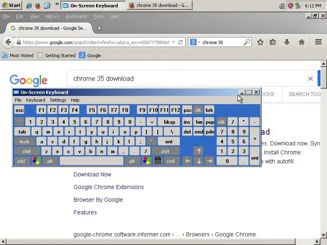Reload the page with the refresh icon
Screen dimensions: 327x245
pyautogui.click(x=181, y=42)
